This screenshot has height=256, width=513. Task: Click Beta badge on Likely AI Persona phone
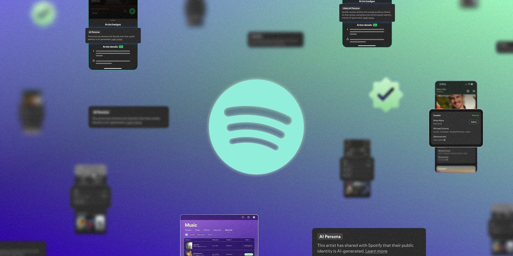375,25
